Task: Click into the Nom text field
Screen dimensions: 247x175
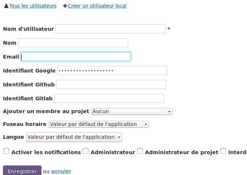Action: tap(73, 42)
